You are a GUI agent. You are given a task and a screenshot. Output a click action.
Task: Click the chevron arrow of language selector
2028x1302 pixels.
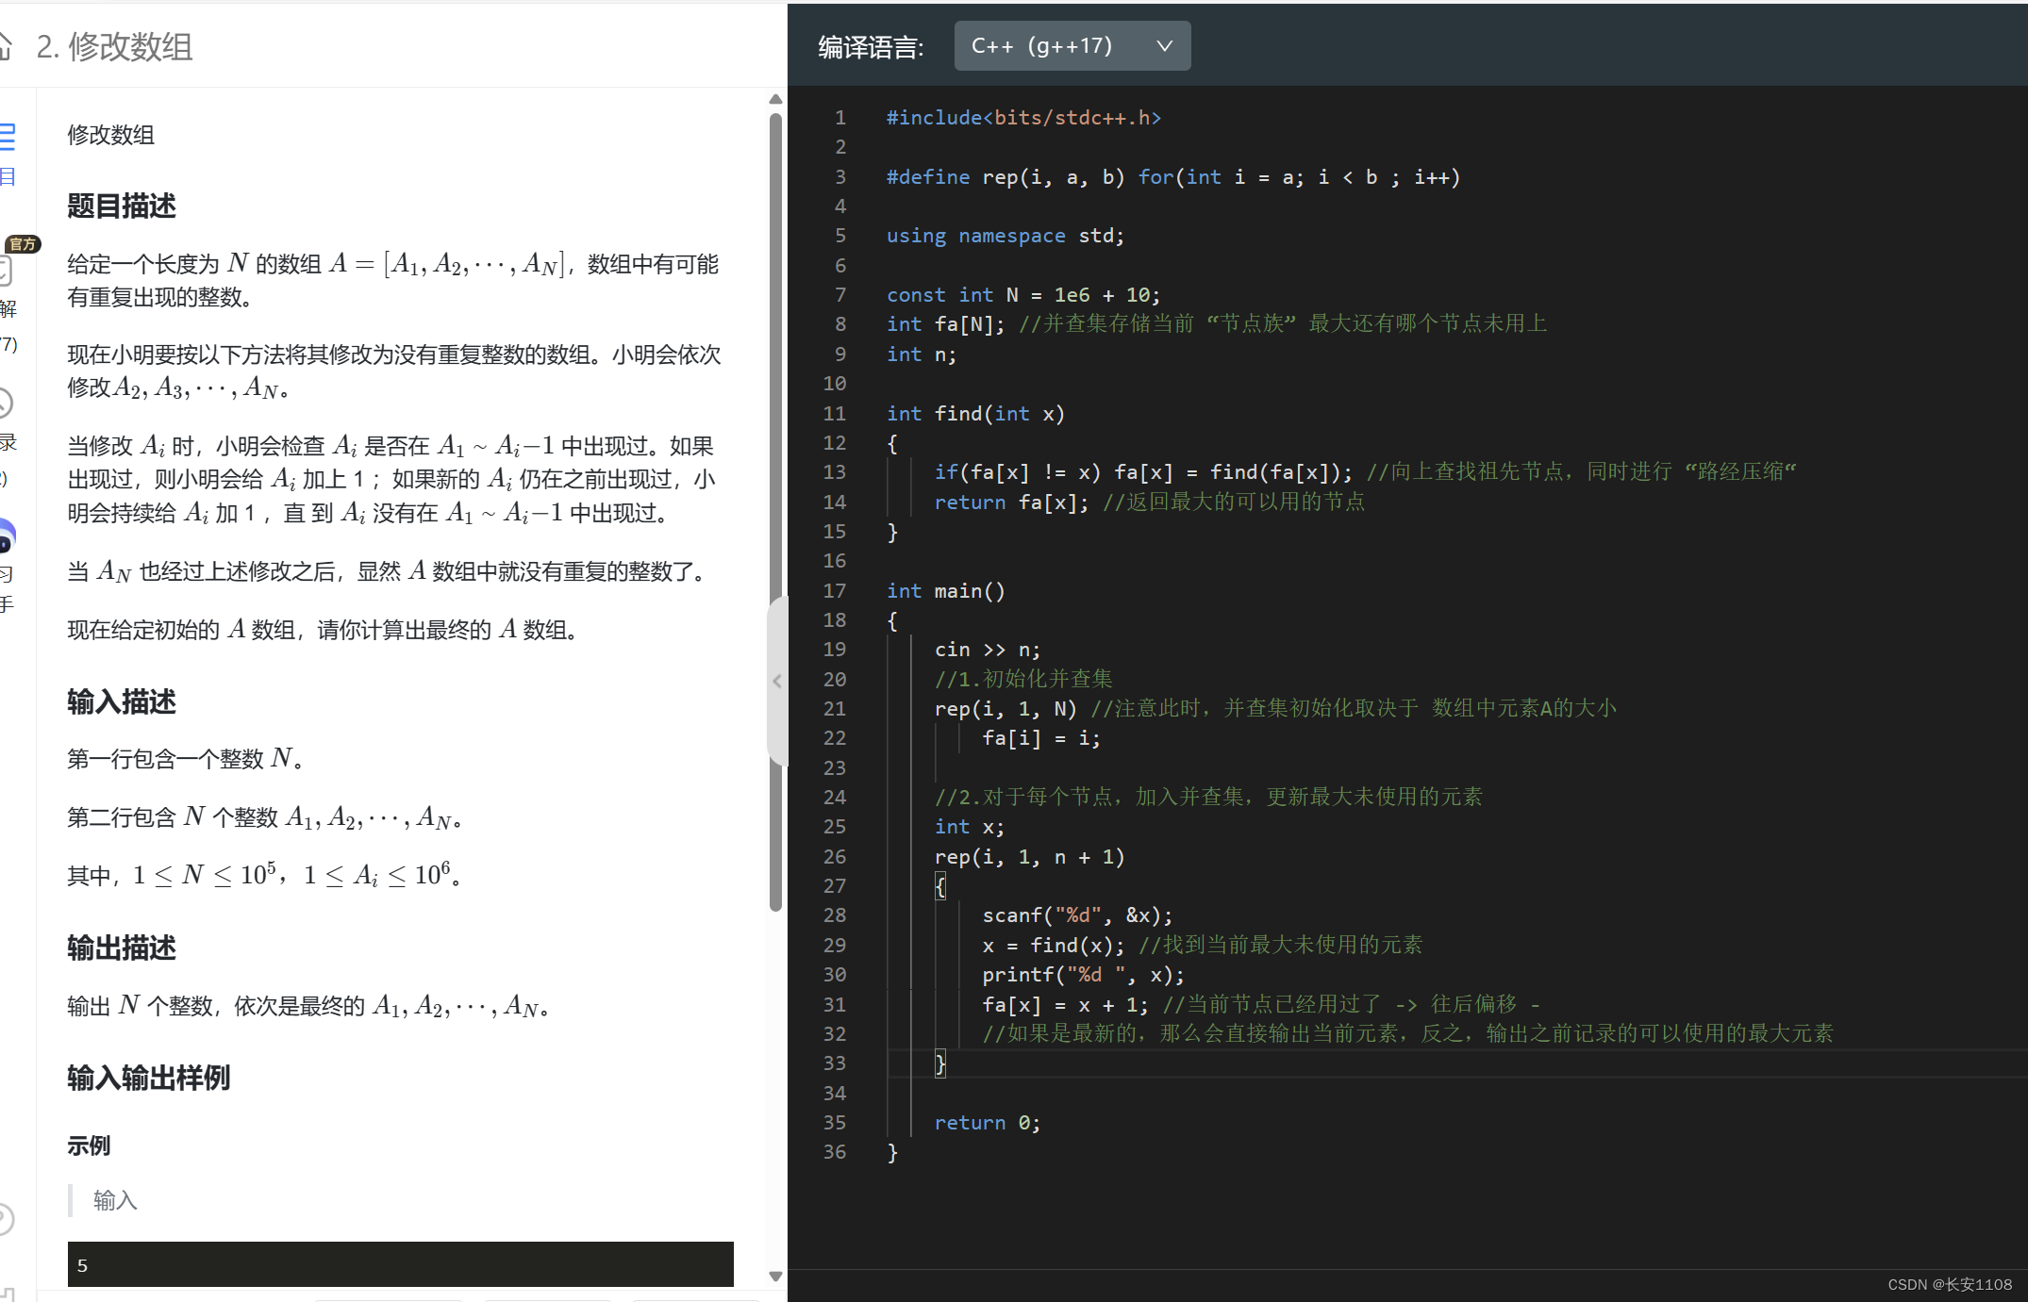[x=1165, y=46]
